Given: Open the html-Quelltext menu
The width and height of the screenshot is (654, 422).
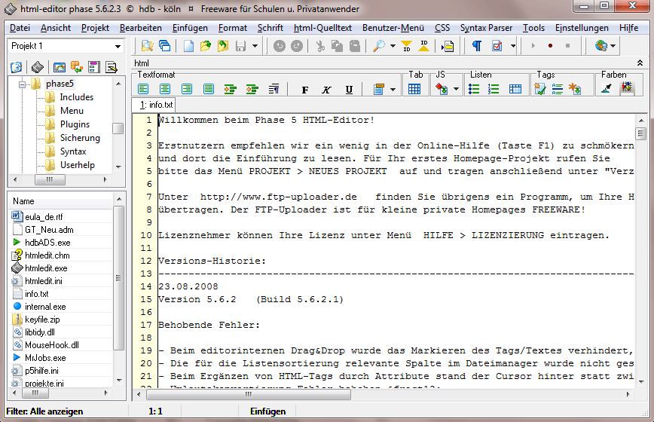Looking at the screenshot, I should (x=322, y=28).
